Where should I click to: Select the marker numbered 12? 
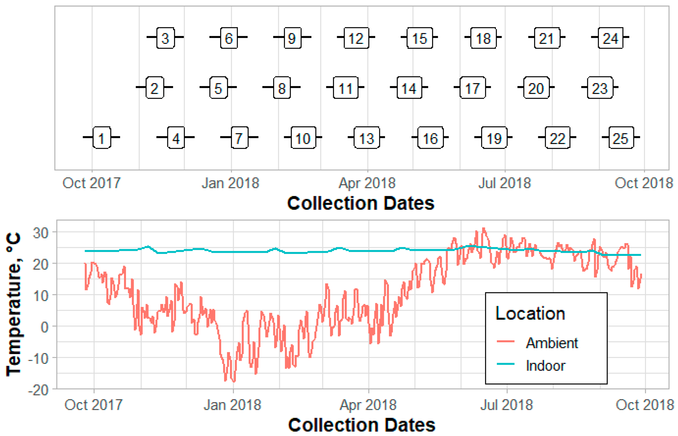356,38
